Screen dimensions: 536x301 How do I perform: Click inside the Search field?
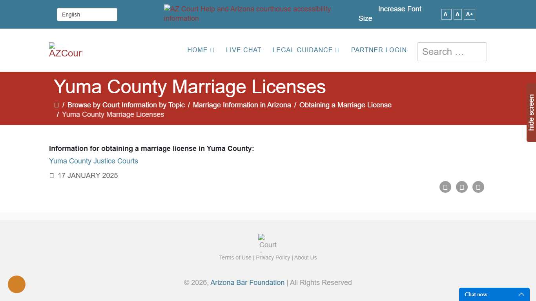click(452, 51)
